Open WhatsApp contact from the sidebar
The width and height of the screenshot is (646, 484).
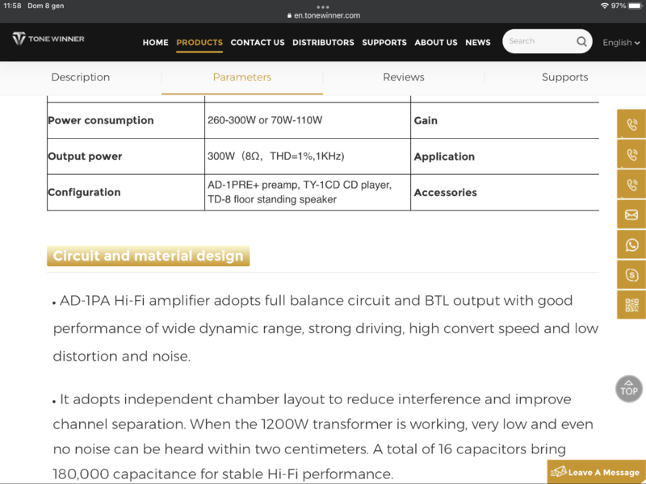631,245
